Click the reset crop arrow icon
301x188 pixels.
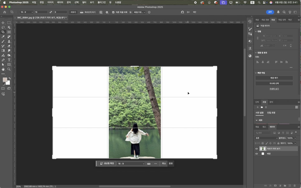(182, 12)
